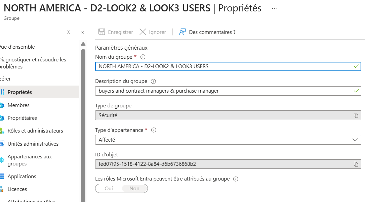Show info tooltip for Type d'appartenance
Image resolution: width=365 pixels, height=202 pixels.
coord(154,130)
